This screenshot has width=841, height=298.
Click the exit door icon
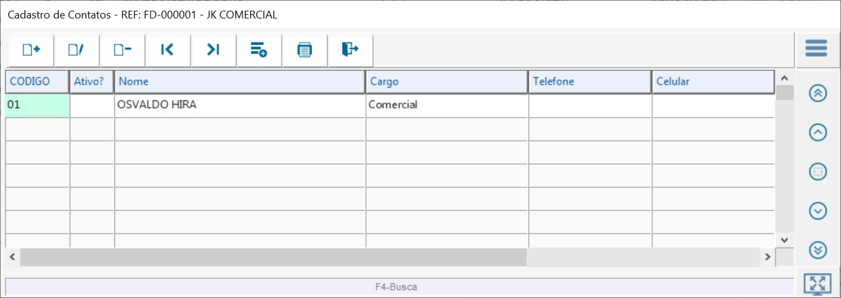tap(350, 51)
